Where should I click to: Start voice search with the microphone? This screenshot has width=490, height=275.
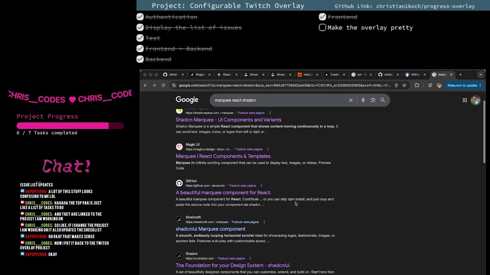click(x=363, y=100)
